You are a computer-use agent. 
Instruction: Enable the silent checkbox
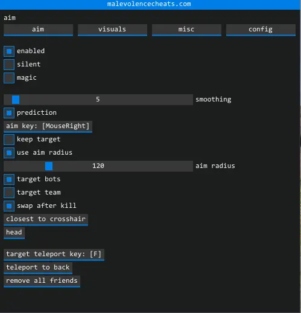(x=9, y=65)
